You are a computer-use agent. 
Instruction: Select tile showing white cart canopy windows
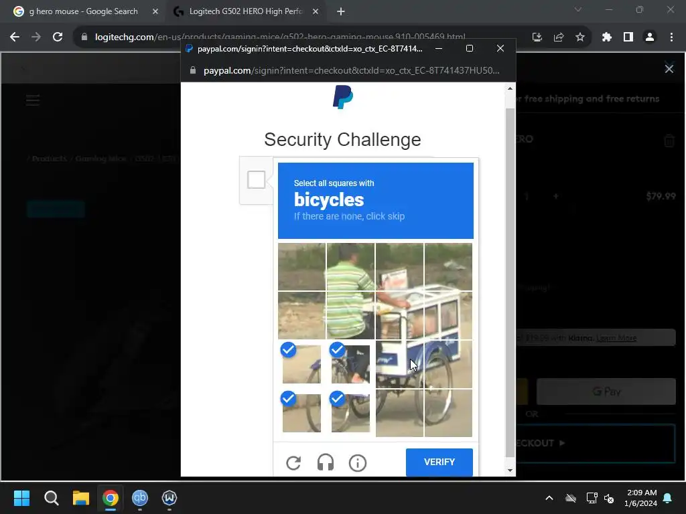[448, 315]
